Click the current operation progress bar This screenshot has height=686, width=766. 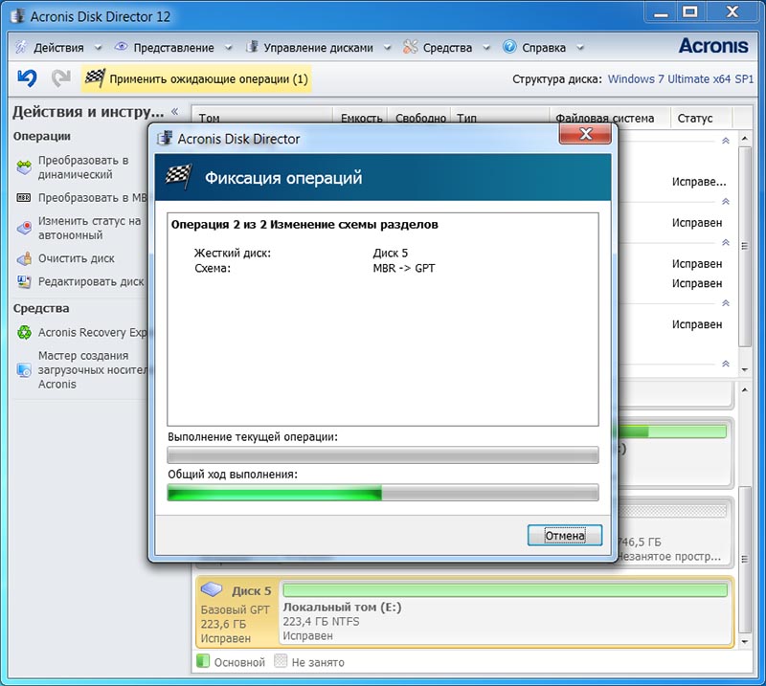tap(383, 455)
